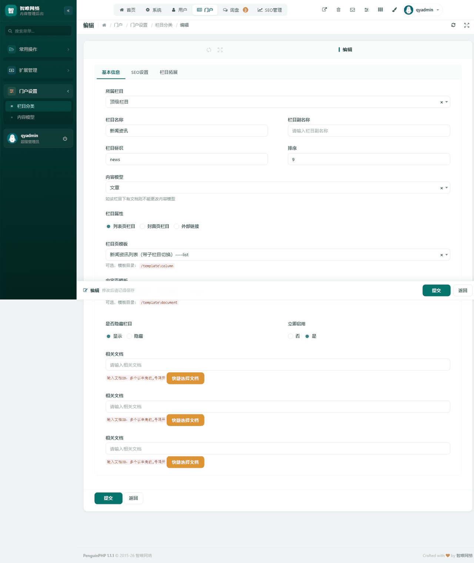Open the envelope messages icon
The image size is (474, 563).
click(353, 10)
